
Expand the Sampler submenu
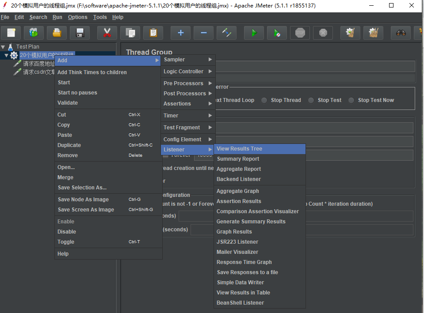pyautogui.click(x=188, y=60)
